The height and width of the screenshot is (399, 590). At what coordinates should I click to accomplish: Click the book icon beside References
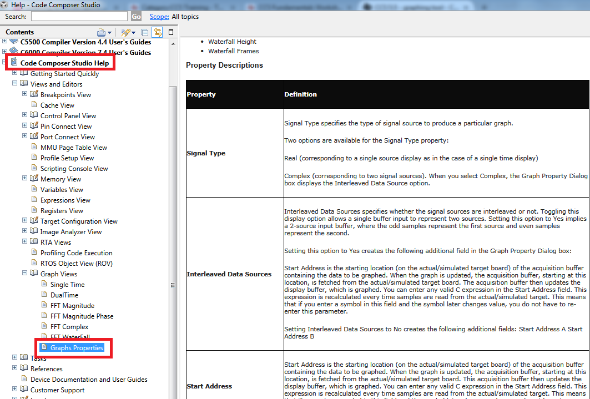click(x=24, y=368)
